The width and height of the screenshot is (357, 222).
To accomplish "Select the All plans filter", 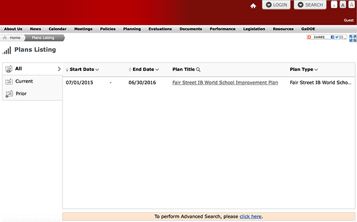I will (x=32, y=69).
